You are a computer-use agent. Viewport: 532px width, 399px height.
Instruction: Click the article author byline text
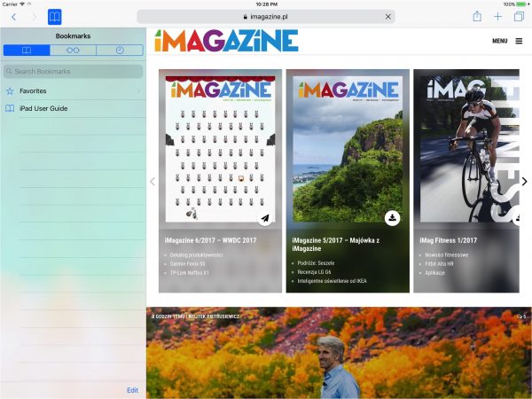tap(195, 317)
